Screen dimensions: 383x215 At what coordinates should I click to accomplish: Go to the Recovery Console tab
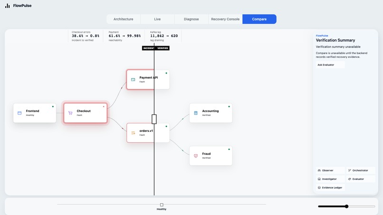(225, 19)
